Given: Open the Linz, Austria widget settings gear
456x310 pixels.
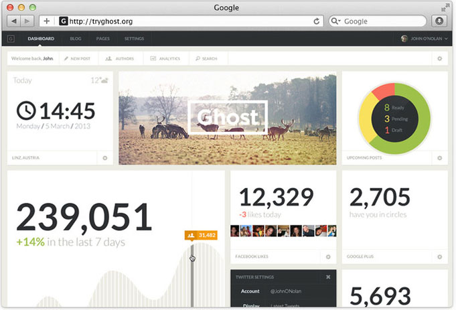Looking at the screenshot, I should [105, 158].
